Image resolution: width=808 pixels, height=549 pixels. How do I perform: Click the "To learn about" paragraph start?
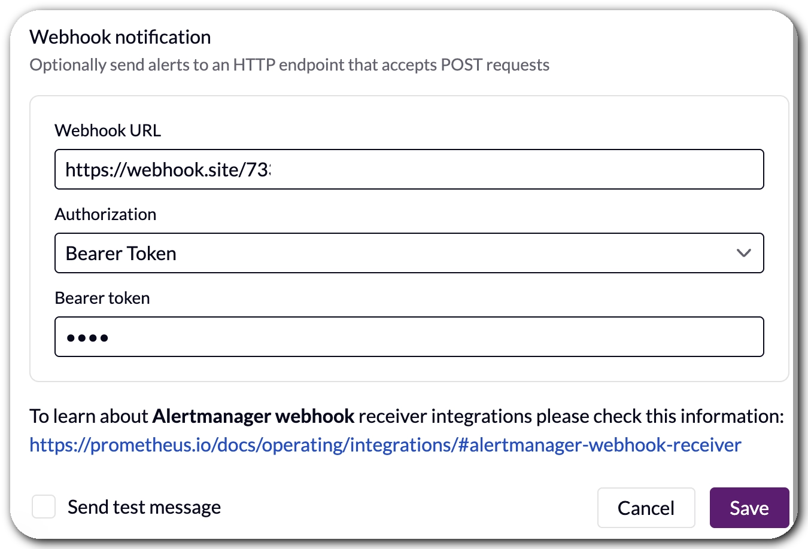pos(89,416)
